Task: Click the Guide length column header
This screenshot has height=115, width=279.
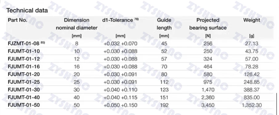Action: 164,24
